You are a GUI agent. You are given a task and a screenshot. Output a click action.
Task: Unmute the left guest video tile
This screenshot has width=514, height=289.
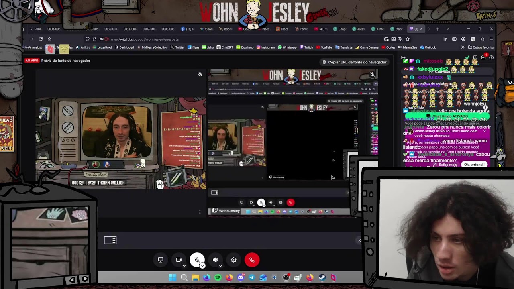[200, 74]
